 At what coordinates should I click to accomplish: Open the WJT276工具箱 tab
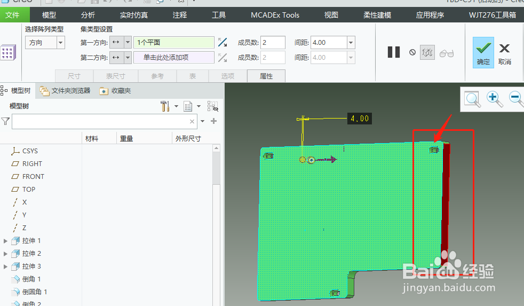pyautogui.click(x=493, y=15)
